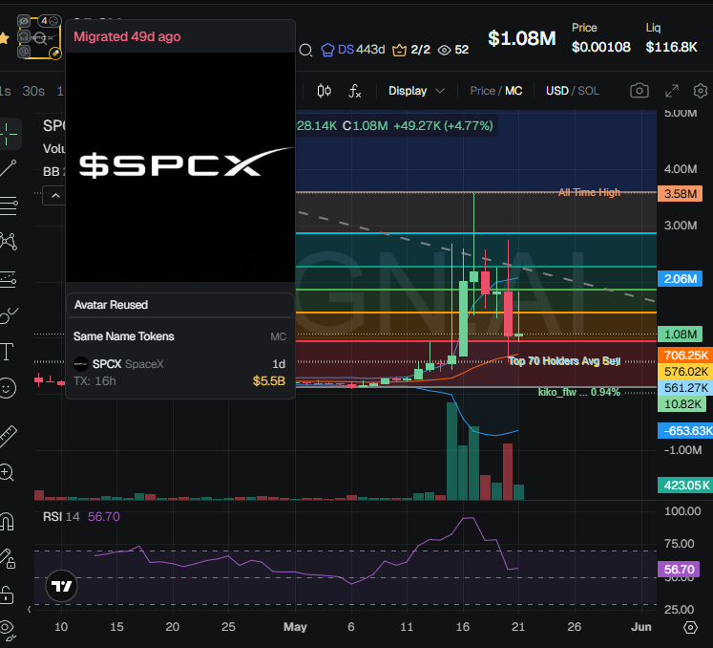The width and height of the screenshot is (713, 648).
Task: Click the 1.08M current price tag
Action: coord(680,335)
